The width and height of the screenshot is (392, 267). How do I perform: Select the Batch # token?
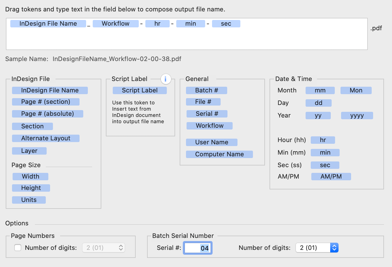(x=206, y=90)
